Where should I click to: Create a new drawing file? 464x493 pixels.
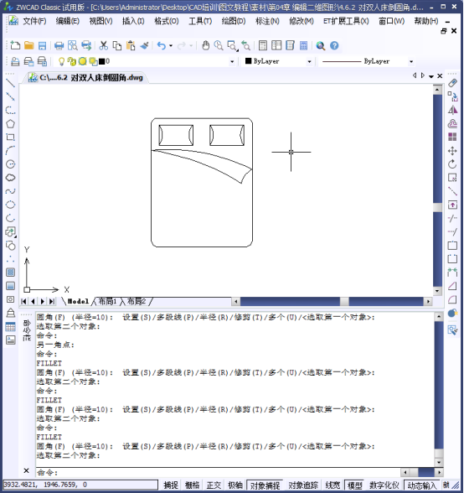[15, 45]
